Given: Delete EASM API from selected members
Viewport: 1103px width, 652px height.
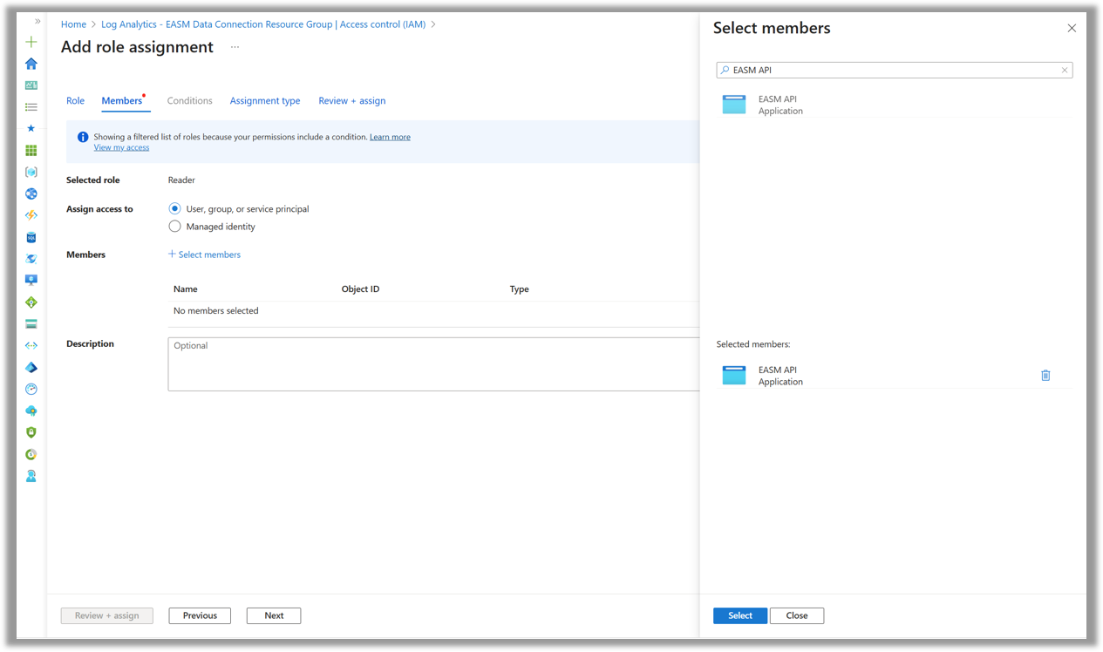Looking at the screenshot, I should 1045,375.
